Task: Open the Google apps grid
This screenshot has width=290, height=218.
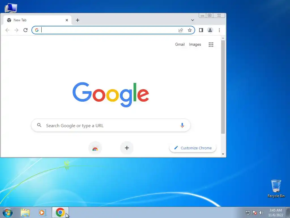Action: (x=211, y=45)
